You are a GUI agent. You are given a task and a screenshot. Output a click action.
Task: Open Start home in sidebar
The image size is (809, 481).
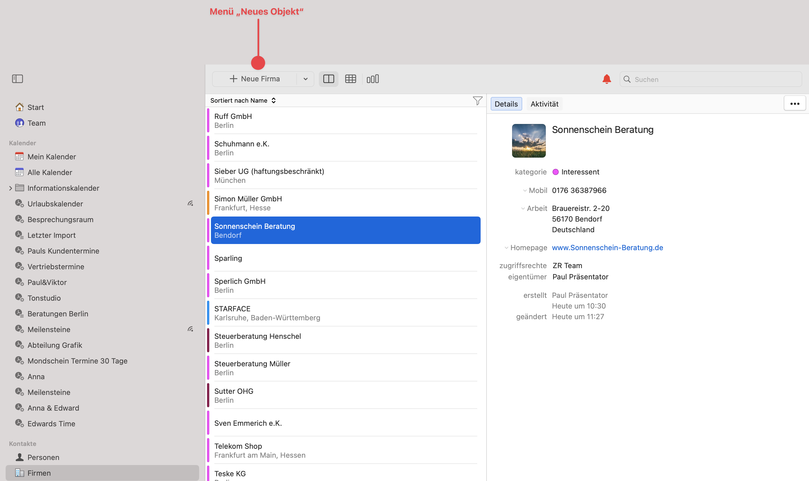[x=35, y=107]
